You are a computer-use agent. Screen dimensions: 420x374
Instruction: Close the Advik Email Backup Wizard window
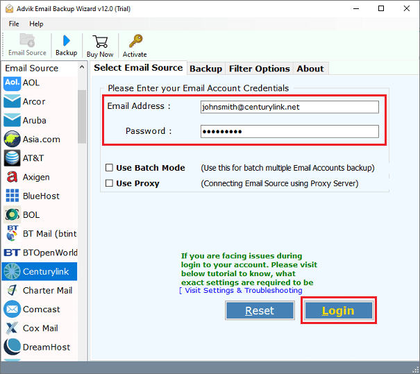[406, 8]
